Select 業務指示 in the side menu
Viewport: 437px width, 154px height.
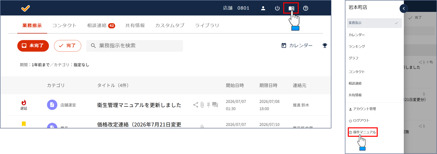click(374, 23)
